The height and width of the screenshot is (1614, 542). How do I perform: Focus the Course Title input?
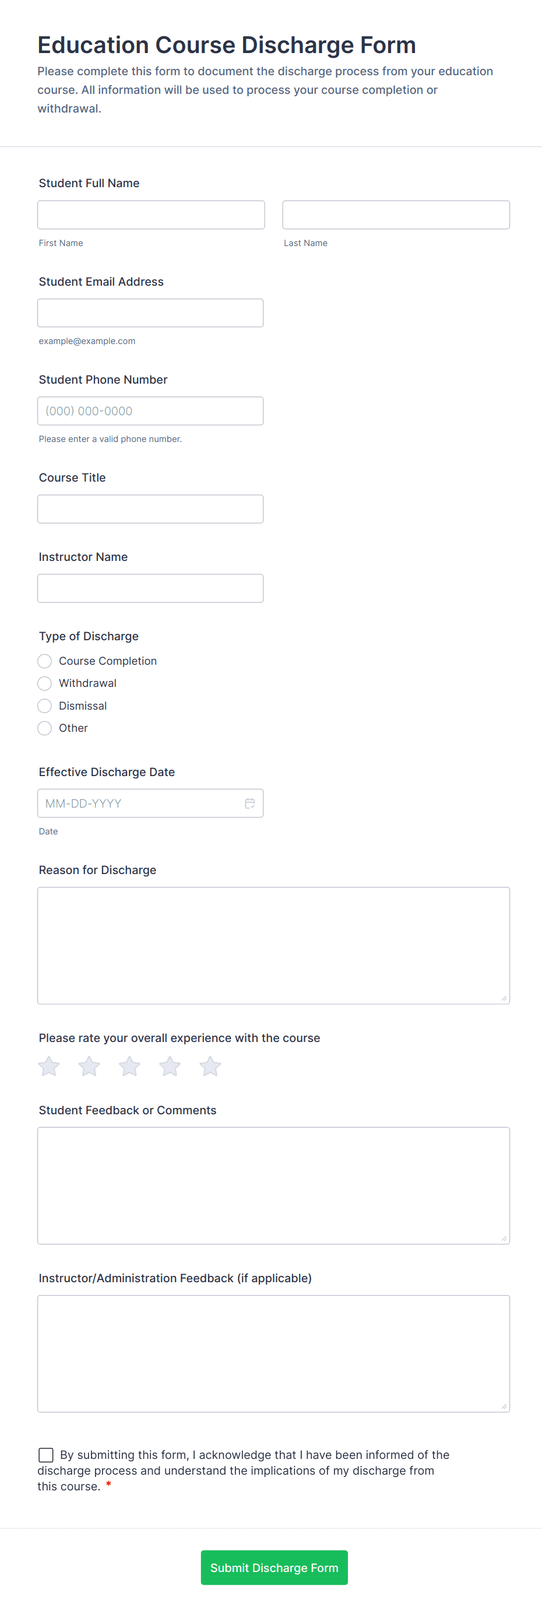(150, 509)
